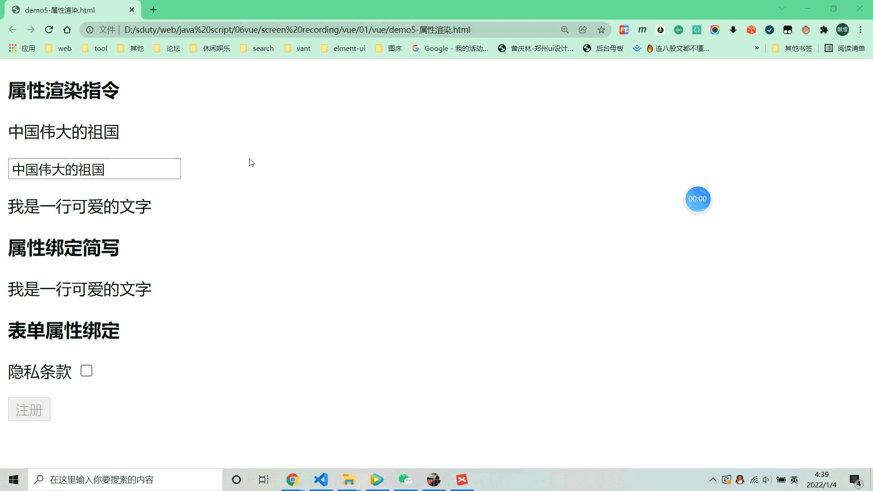This screenshot has height=491, width=873.
Task: Reload the current page
Action: point(49,30)
